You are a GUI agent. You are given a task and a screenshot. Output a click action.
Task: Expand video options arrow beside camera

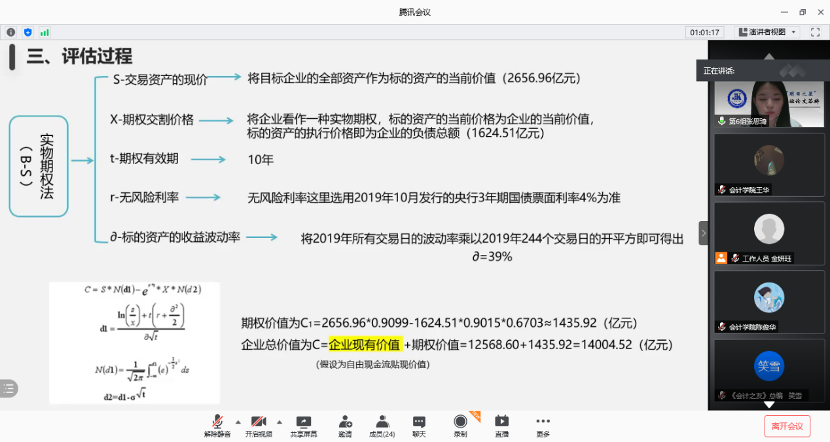pyautogui.click(x=280, y=421)
